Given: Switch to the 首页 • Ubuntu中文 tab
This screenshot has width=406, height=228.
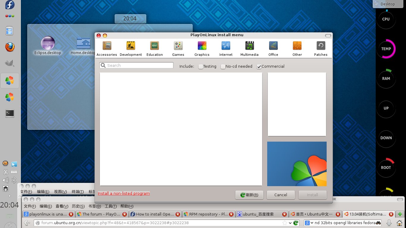Looking at the screenshot, I should coord(315,214).
